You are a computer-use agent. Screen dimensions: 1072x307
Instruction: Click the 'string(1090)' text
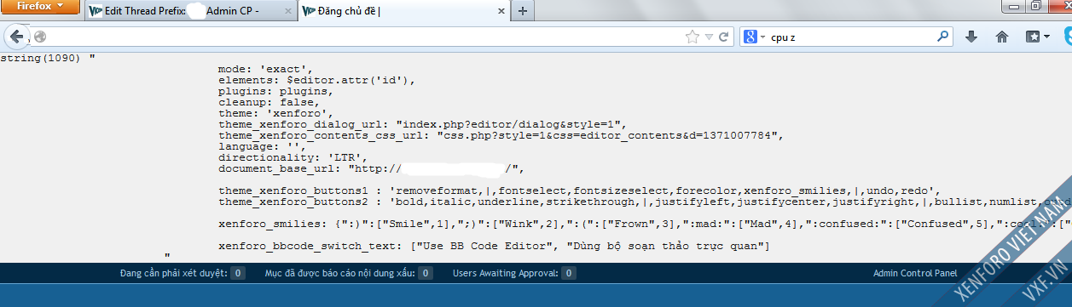(x=41, y=58)
